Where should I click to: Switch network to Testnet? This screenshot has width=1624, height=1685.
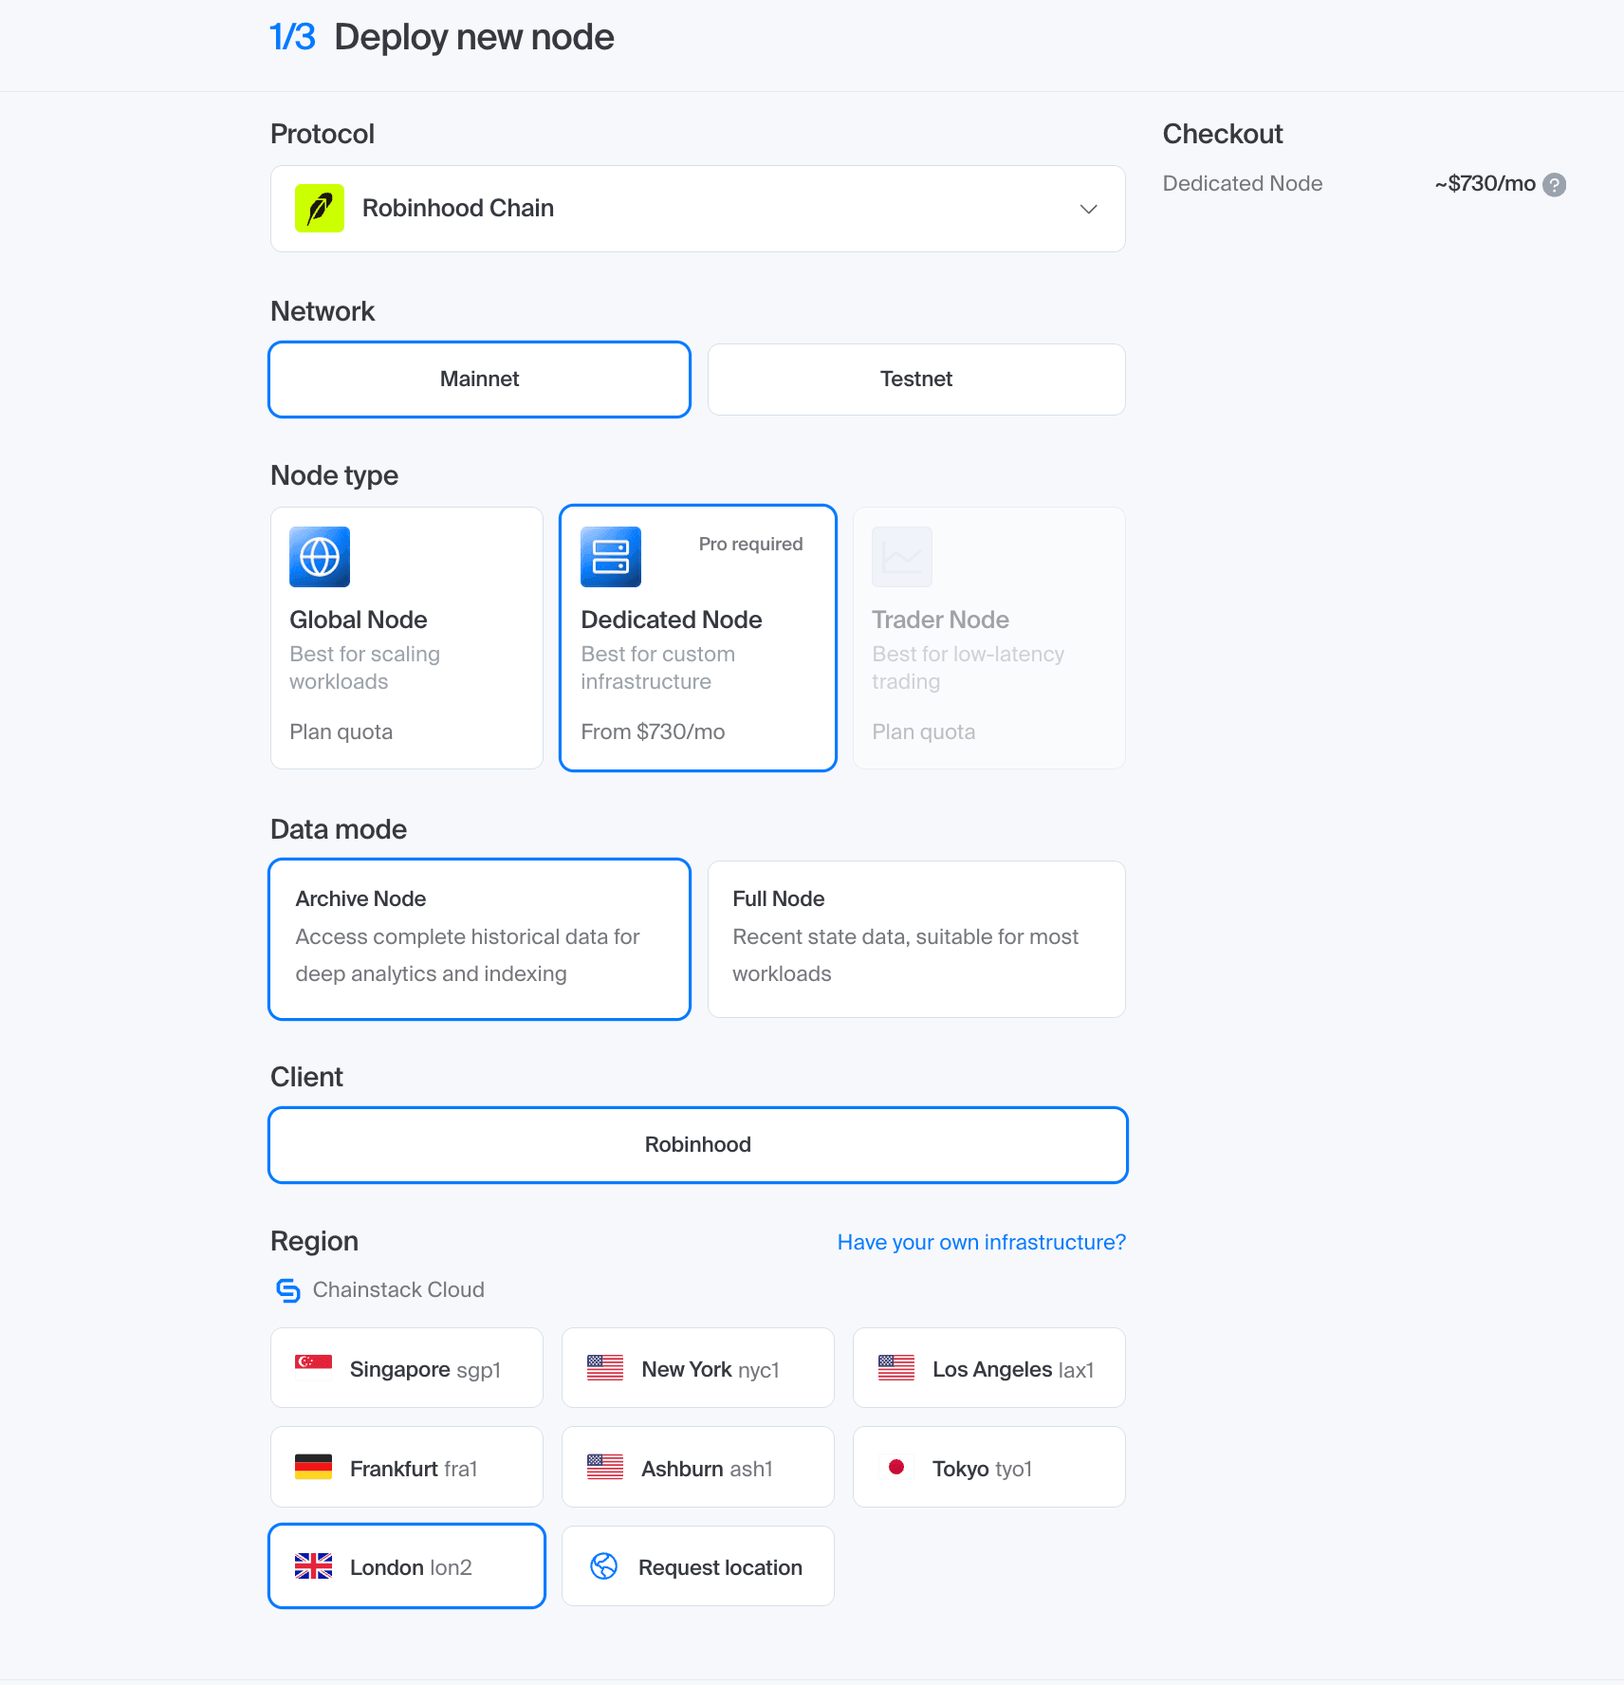(916, 380)
